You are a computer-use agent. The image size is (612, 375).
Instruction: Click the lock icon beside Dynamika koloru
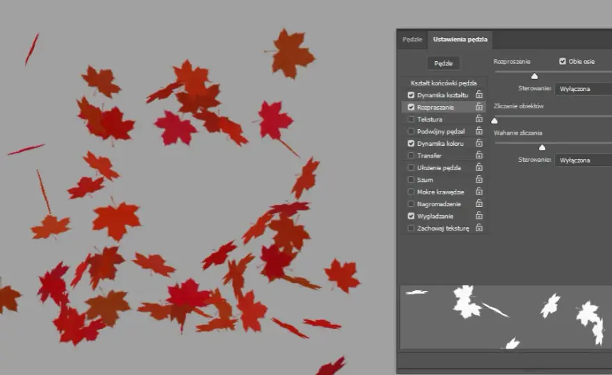pyautogui.click(x=479, y=143)
